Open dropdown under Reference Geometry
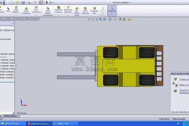 (x=68, y=15)
